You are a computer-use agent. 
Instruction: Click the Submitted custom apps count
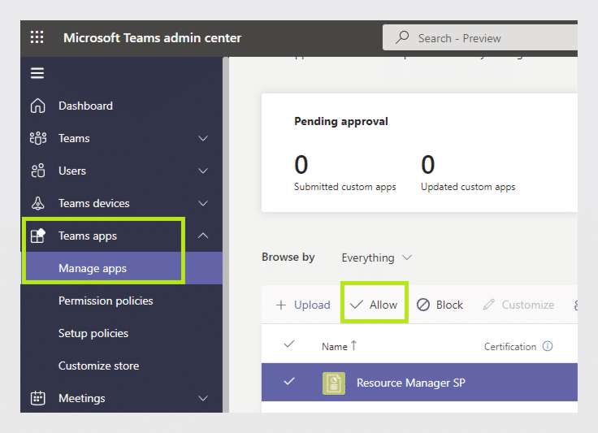(x=301, y=165)
